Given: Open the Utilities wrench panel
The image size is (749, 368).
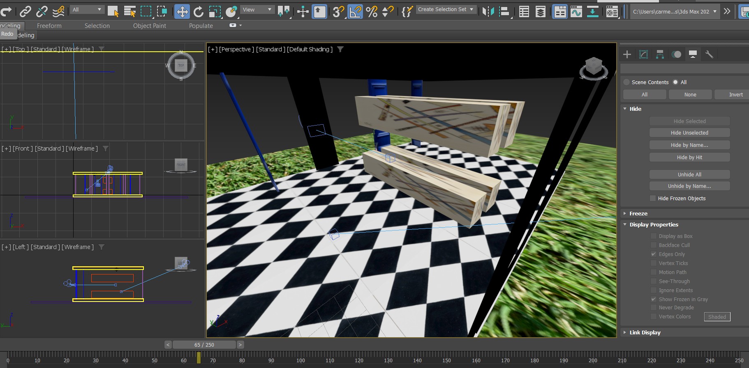Looking at the screenshot, I should (x=709, y=55).
